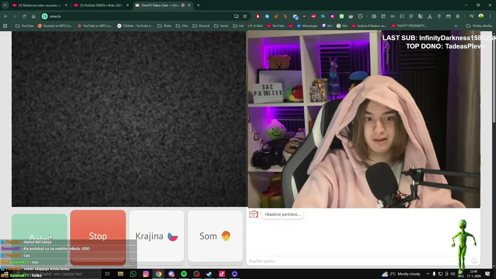The width and height of the screenshot is (496, 279).
Task: Open File Explorer from the taskbar
Action: (121, 274)
